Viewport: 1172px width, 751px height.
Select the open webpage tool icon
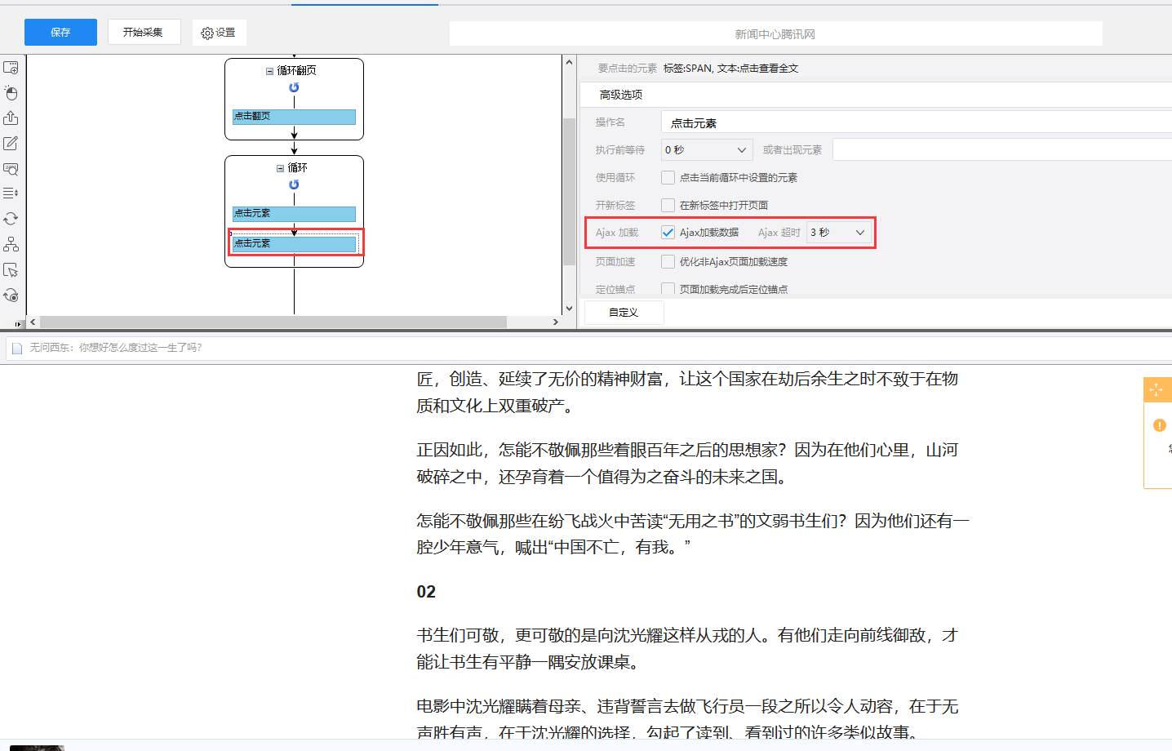click(x=11, y=68)
